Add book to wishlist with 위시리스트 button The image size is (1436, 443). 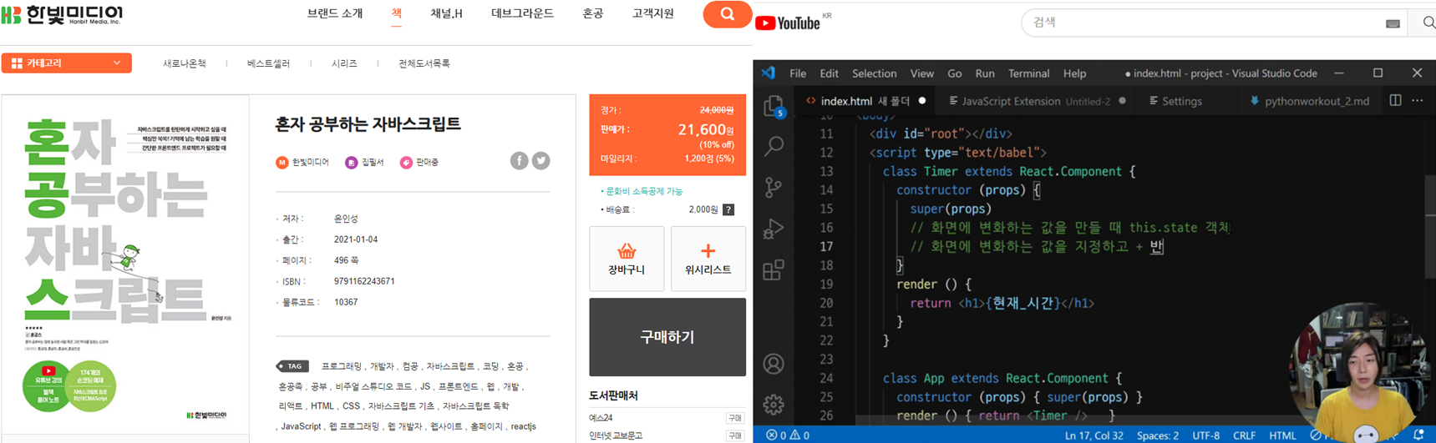coord(708,259)
